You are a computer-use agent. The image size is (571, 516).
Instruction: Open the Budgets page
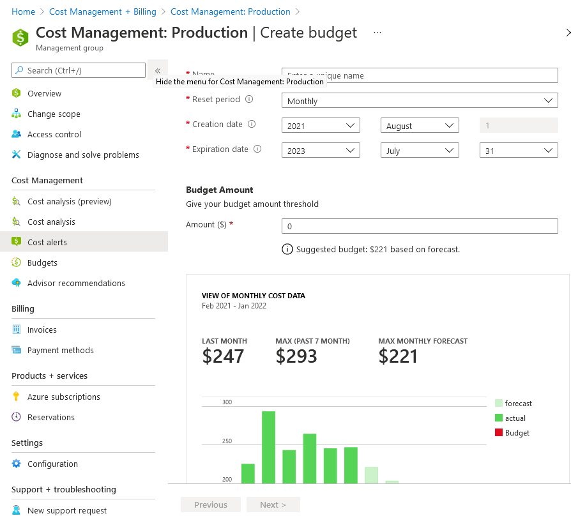pyautogui.click(x=41, y=262)
